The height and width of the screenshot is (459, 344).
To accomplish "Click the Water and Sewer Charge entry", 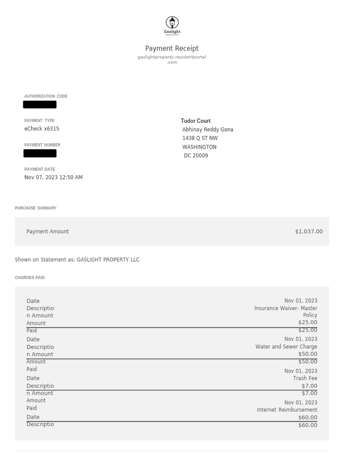I will point(286,347).
